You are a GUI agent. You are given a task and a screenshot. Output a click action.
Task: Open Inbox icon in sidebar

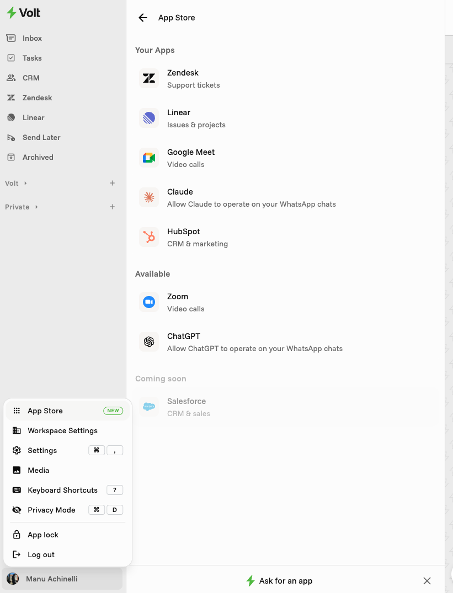pyautogui.click(x=11, y=38)
